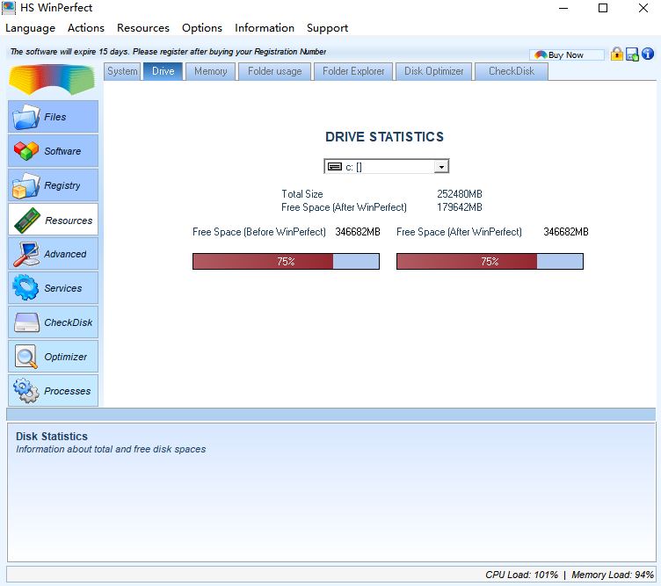The image size is (661, 586).
Task: Select the Resources sidebar section
Action: (x=53, y=220)
